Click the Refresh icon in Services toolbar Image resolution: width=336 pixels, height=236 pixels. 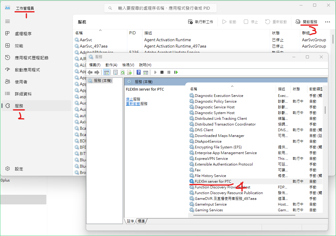pyautogui.click(x=123, y=72)
